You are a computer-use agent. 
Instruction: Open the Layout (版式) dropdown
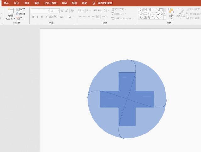pyautogui.click(x=21, y=9)
